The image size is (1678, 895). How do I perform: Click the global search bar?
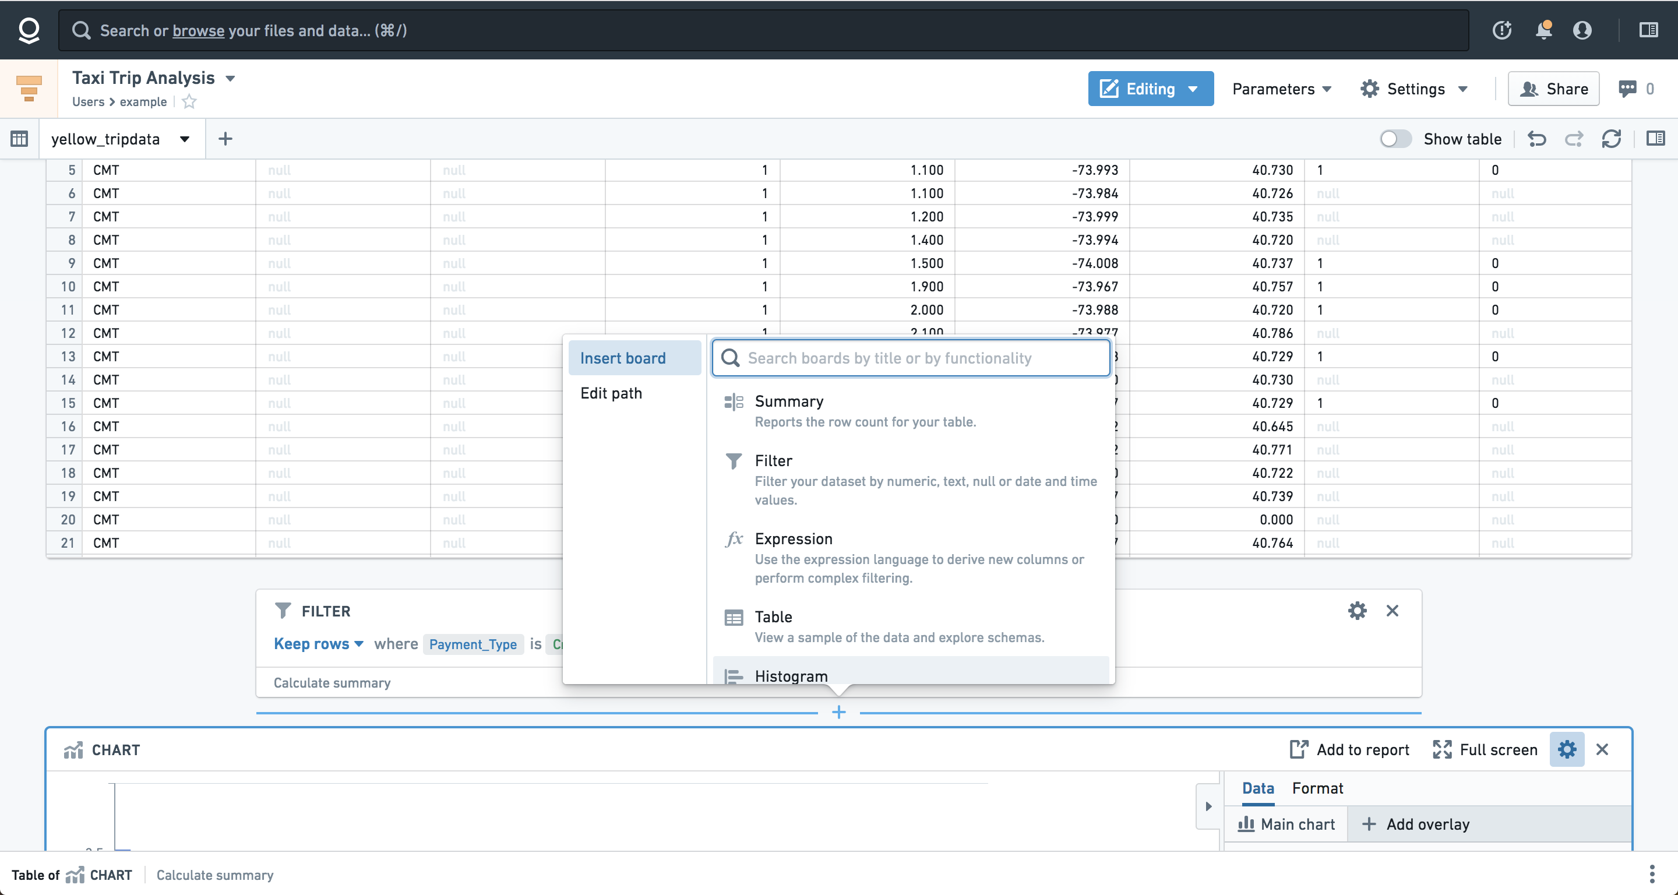[x=763, y=30]
